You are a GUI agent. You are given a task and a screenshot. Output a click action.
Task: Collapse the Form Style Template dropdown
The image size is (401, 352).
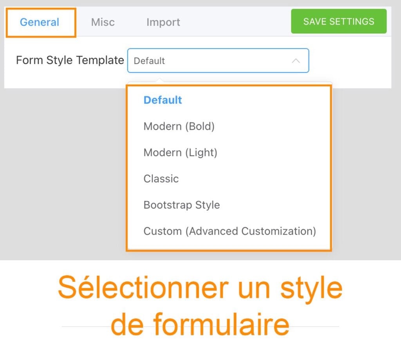pyautogui.click(x=297, y=60)
